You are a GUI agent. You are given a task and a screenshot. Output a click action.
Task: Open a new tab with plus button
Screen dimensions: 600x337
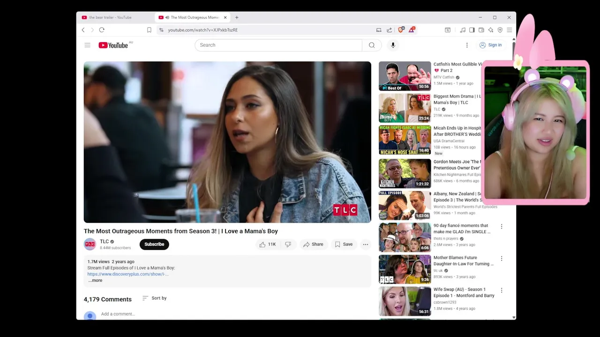click(237, 17)
